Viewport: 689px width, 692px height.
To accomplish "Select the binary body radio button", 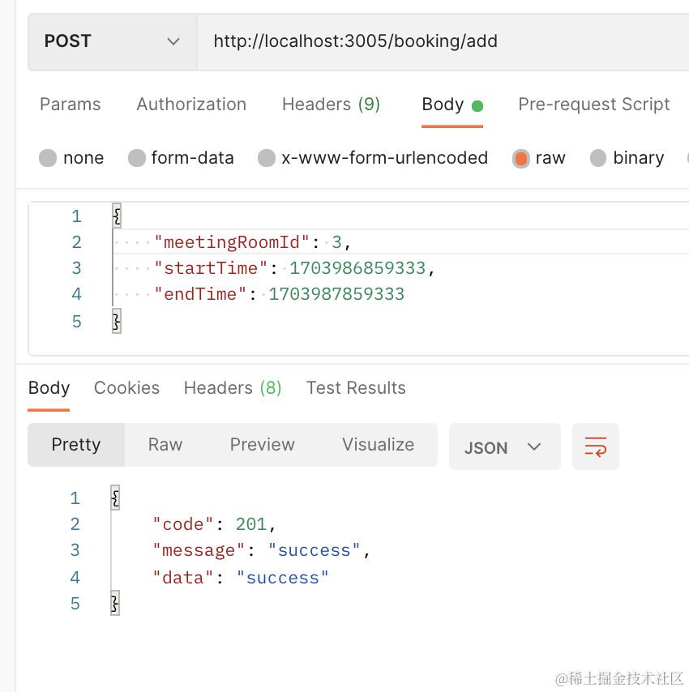I will coord(598,158).
